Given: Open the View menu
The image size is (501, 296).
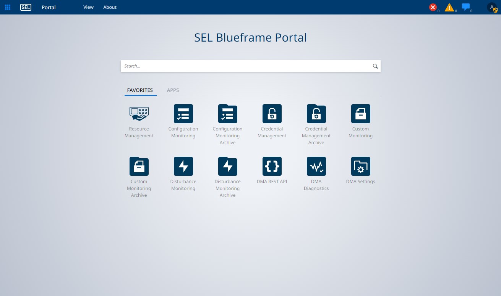Looking at the screenshot, I should 88,7.
